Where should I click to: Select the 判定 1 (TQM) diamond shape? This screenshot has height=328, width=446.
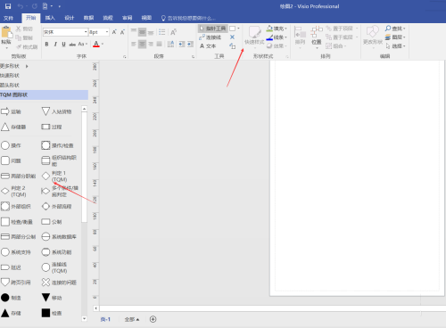45,176
